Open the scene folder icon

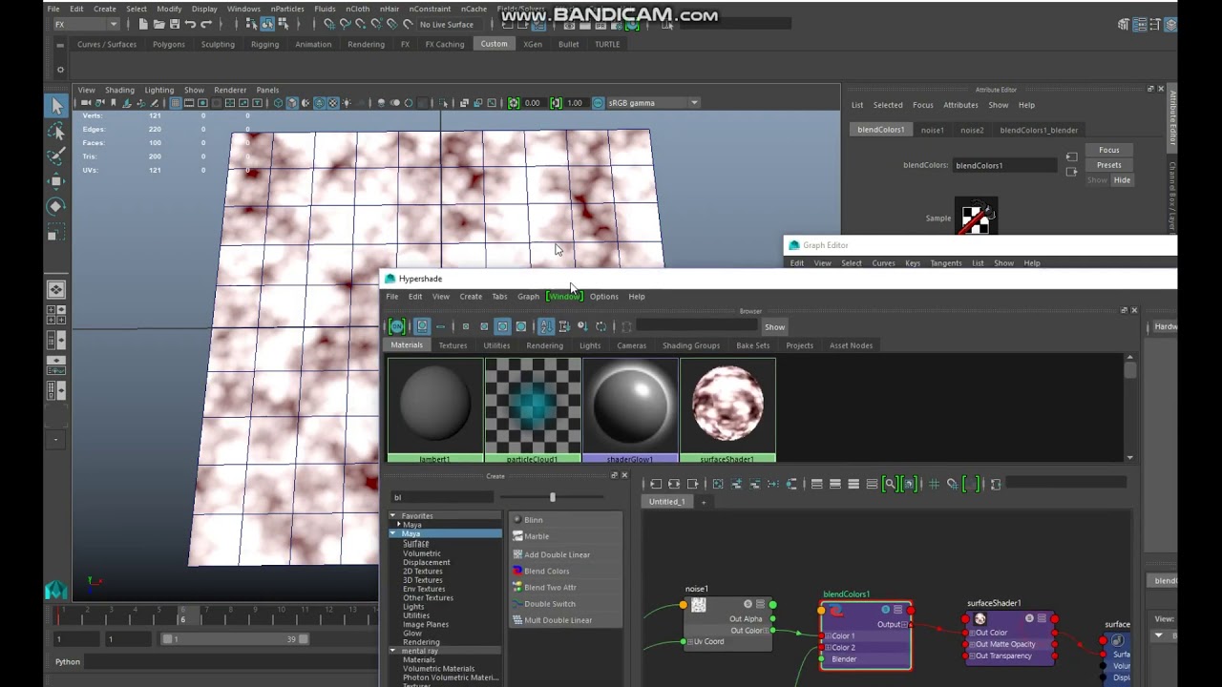click(x=159, y=24)
